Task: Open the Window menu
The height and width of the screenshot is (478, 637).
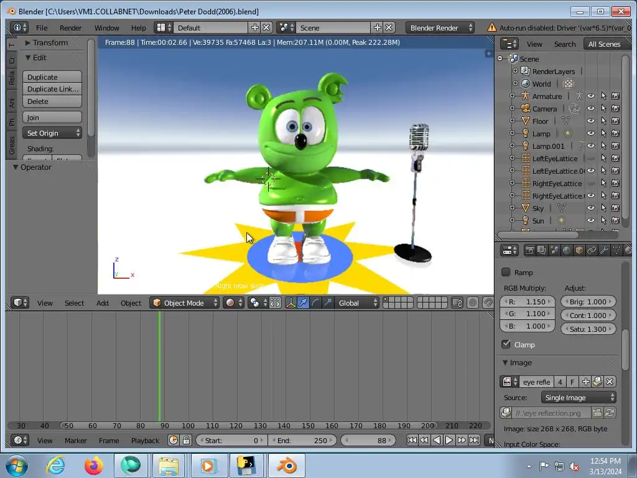Action: pyautogui.click(x=107, y=27)
